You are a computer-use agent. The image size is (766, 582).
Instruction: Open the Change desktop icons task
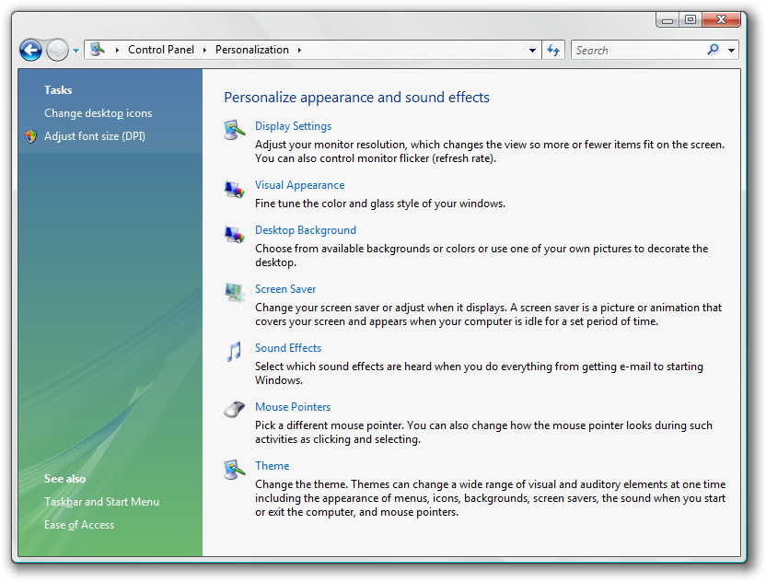tap(98, 113)
